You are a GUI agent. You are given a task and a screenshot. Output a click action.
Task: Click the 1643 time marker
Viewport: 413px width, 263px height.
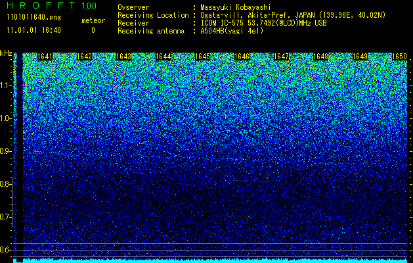pos(124,57)
